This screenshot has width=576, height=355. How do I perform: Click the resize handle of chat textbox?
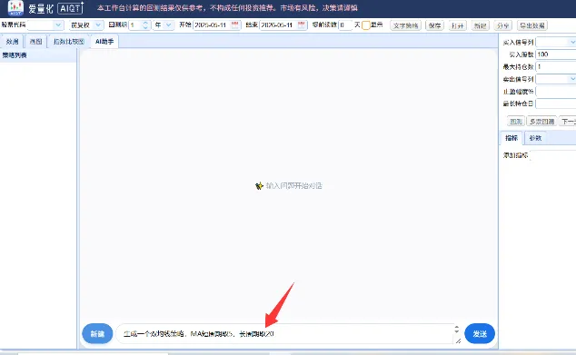point(458,341)
